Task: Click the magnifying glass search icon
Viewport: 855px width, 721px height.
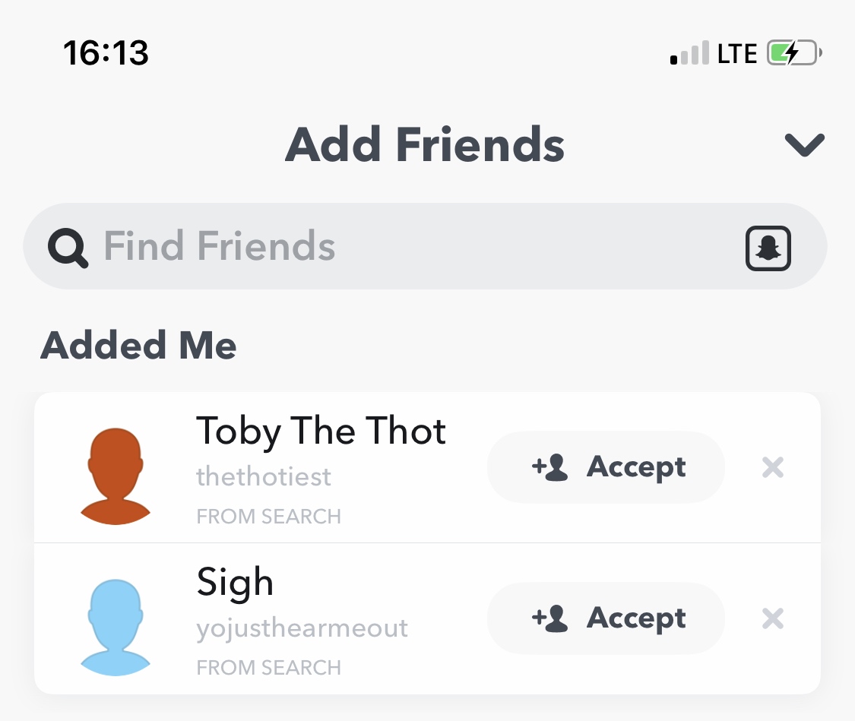Action: tap(68, 248)
